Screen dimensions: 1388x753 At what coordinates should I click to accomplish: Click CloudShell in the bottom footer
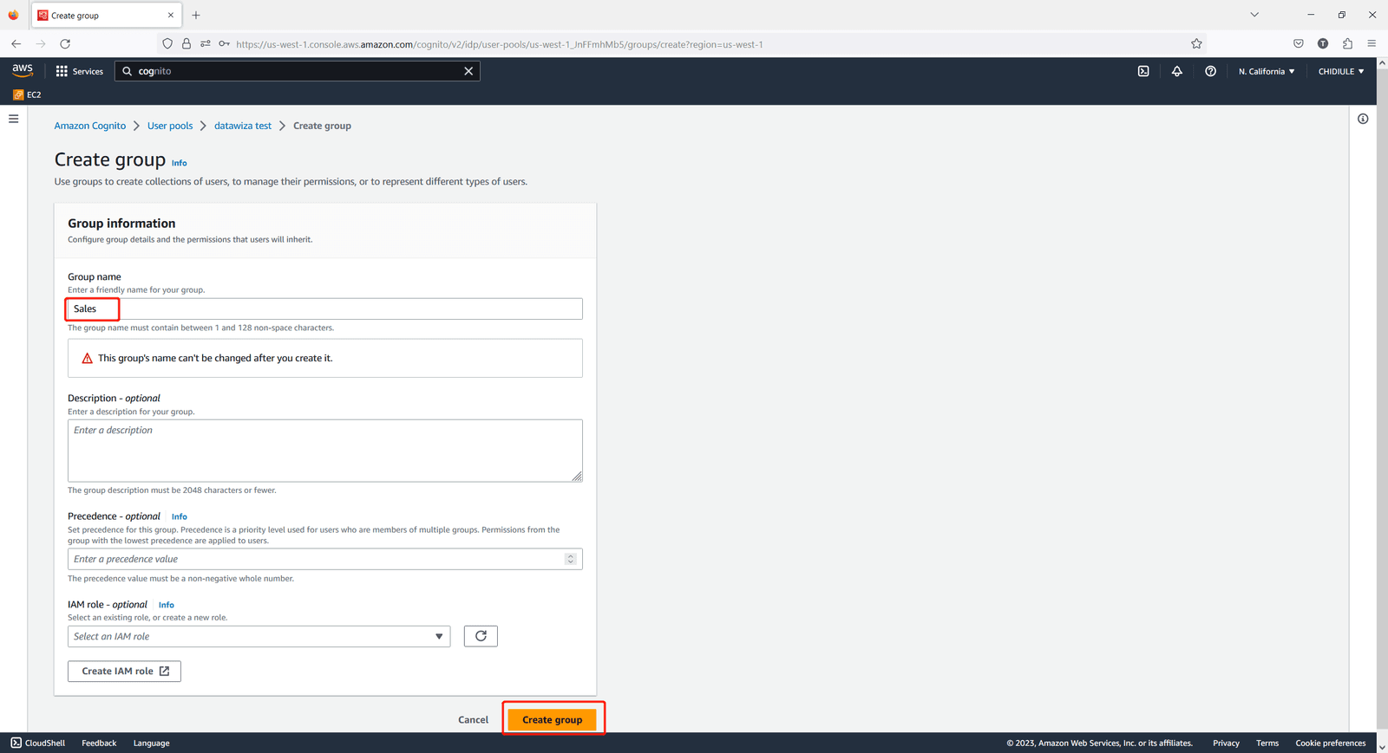click(x=38, y=743)
